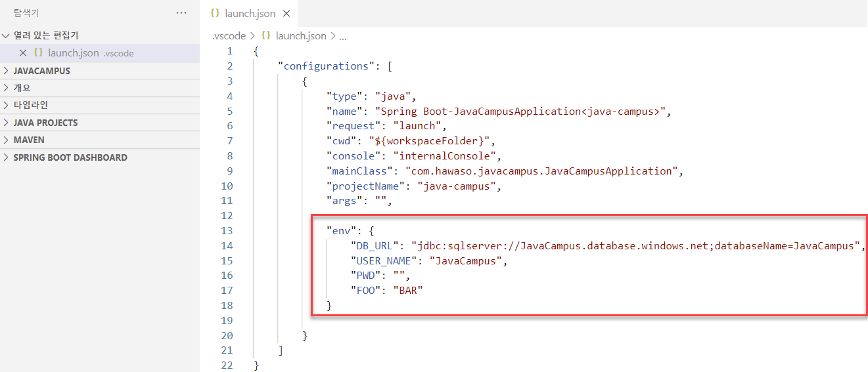Click the trailing ellipsis in the breadcrumb
The width and height of the screenshot is (868, 372).
click(x=342, y=36)
